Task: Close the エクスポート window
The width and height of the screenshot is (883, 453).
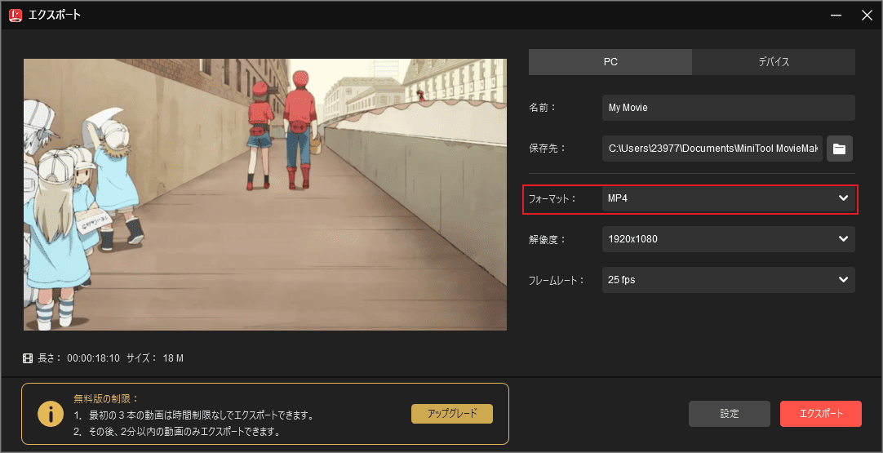Action: (867, 16)
